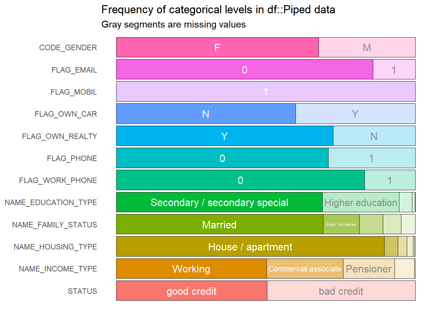Select the Y segment in FLAG_OWN_REALTY bar
This screenshot has height=311, width=435.
tap(224, 136)
